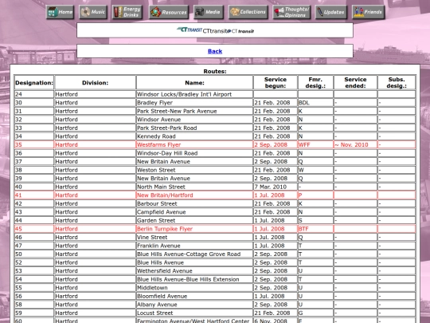
Task: Click the Barbour Street route name
Action: pyautogui.click(x=157, y=204)
